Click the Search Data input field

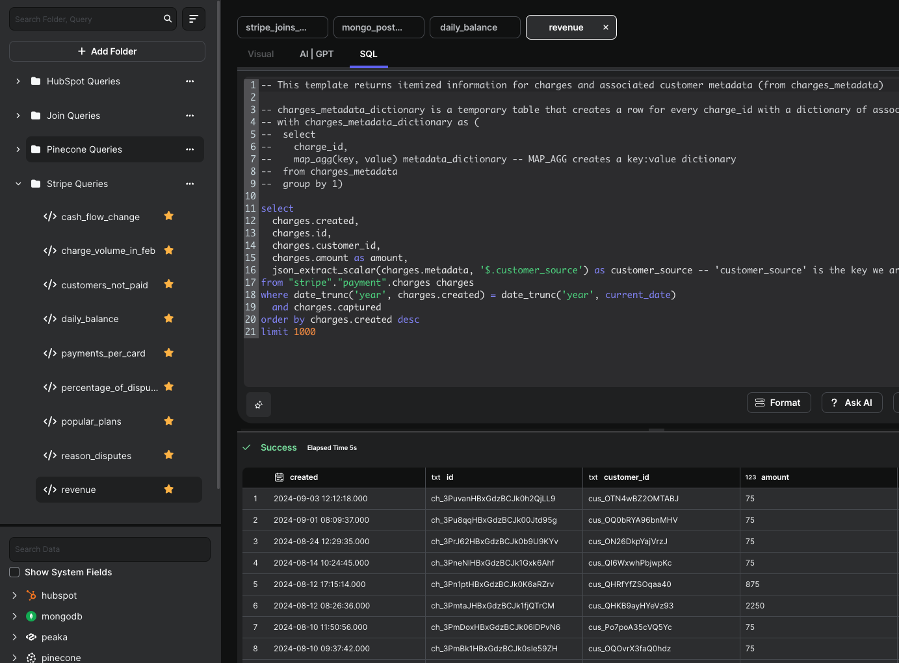click(x=110, y=549)
